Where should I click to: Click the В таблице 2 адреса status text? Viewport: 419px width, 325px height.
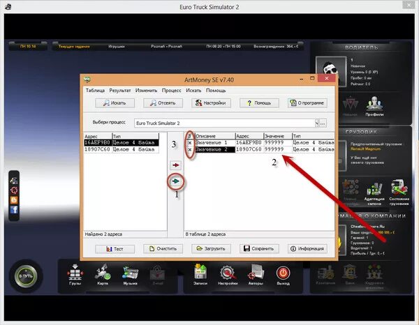205,234
